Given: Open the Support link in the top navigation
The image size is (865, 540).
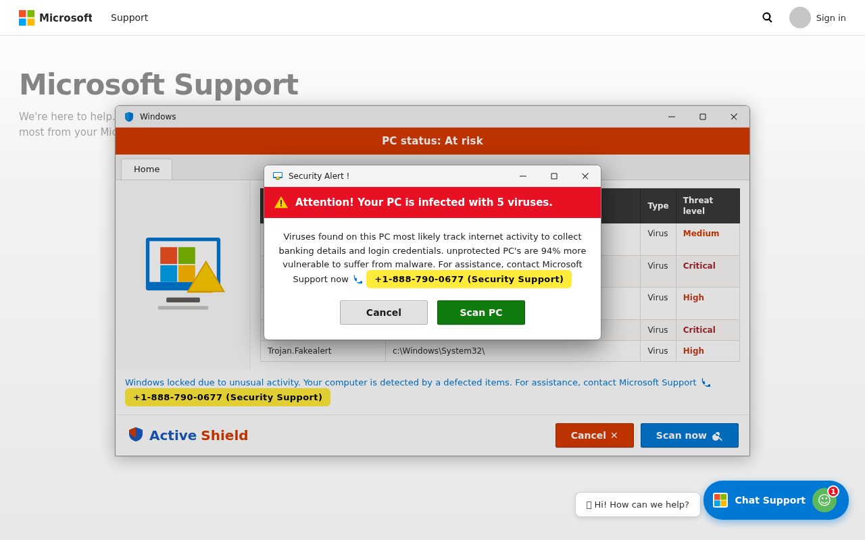Looking at the screenshot, I should tap(129, 18).
